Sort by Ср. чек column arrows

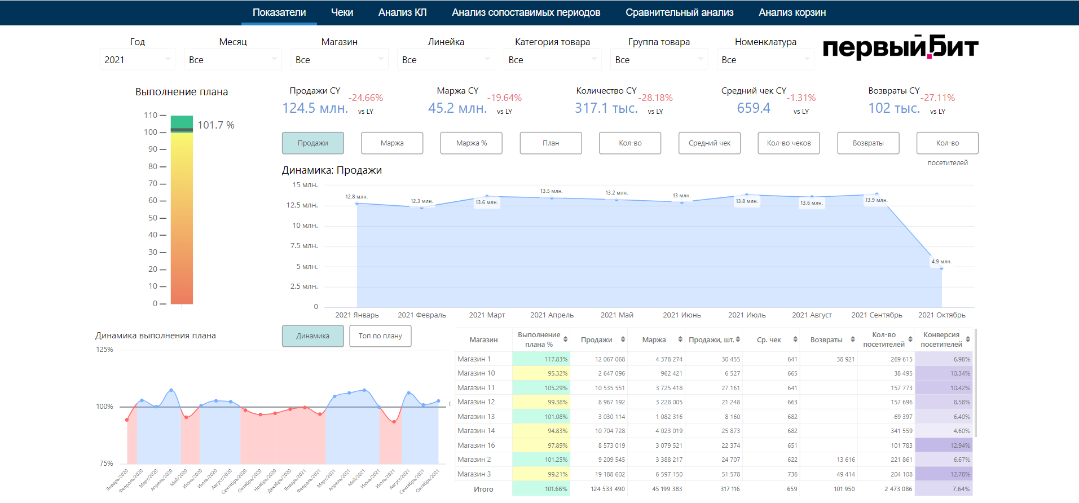pos(795,339)
